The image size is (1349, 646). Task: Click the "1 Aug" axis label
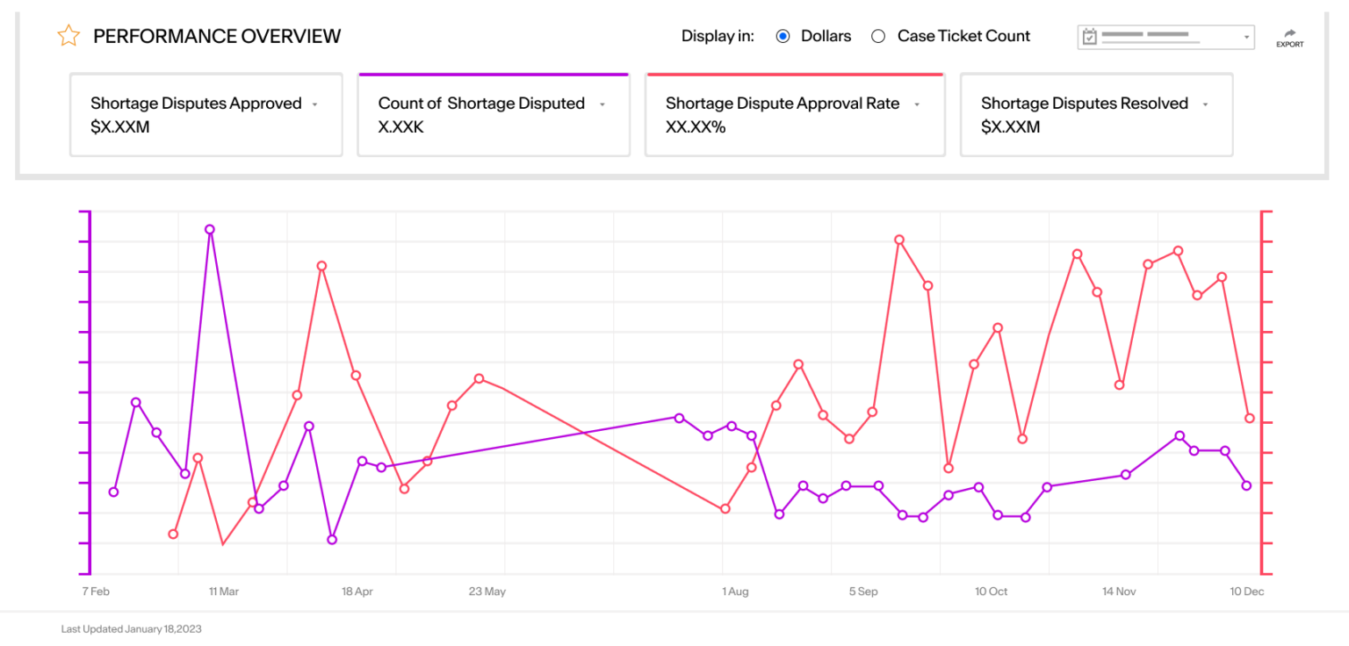tap(735, 592)
